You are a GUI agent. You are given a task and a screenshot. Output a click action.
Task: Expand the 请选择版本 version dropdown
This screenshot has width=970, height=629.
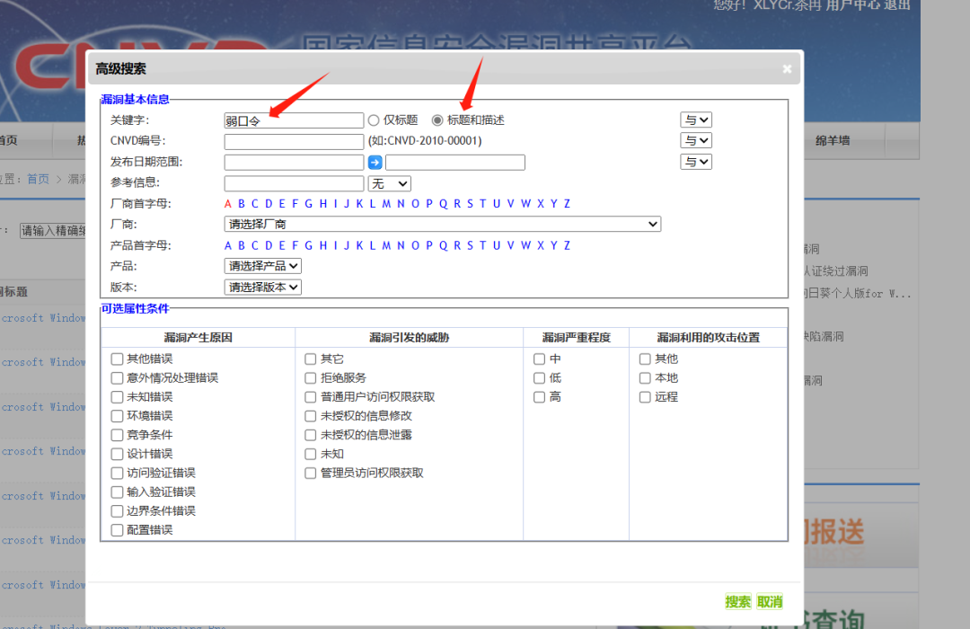263,288
